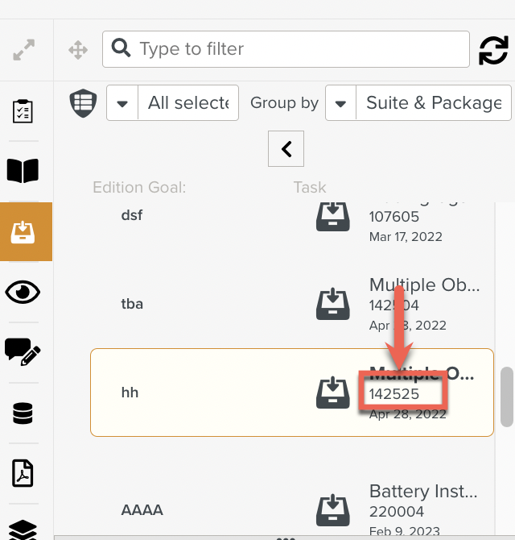Click the expand arrows icon at top left
515x540 pixels.
pyautogui.click(x=23, y=51)
